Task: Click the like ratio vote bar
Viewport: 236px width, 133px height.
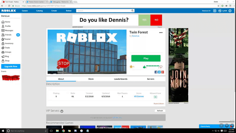Action: point(153,66)
